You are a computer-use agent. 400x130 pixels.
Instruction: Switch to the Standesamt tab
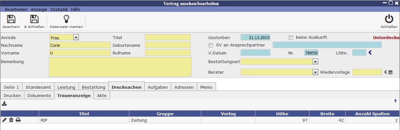pos(38,87)
